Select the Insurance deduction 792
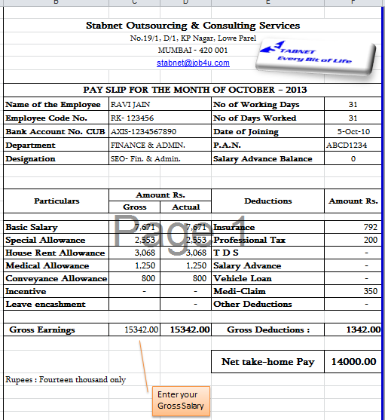Screen dimensions: 385x420 point(353,227)
